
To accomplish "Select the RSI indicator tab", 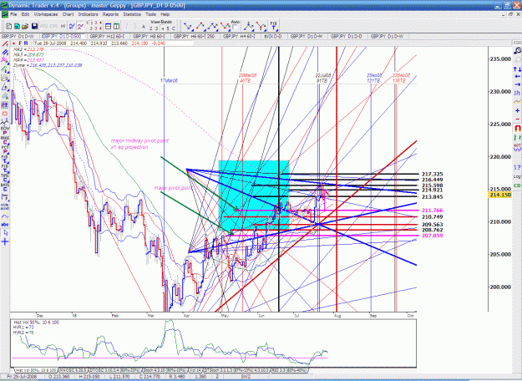I will point(288,370).
